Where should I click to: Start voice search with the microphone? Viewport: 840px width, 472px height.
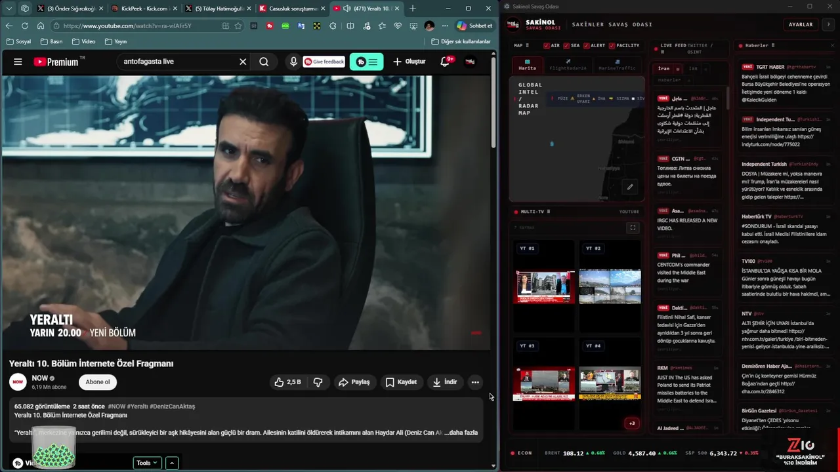[293, 62]
